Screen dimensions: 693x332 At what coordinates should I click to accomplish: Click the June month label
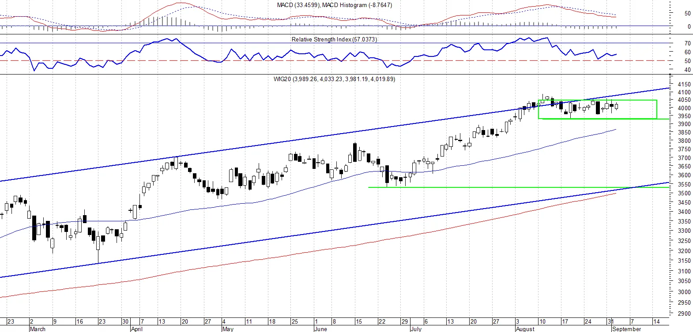point(321,329)
